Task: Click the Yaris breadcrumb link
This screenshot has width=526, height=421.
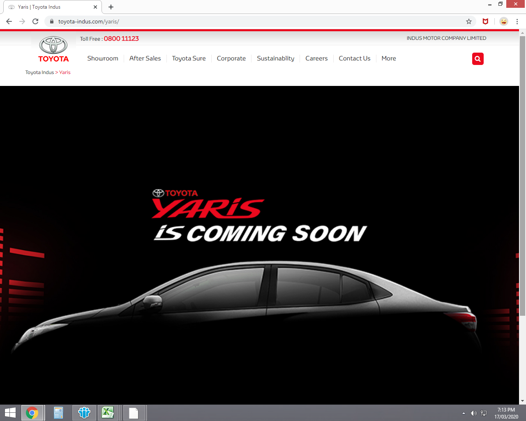Action: [x=65, y=72]
